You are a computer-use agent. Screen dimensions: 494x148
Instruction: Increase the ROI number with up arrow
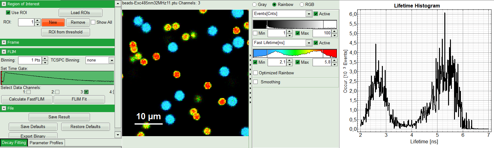point(37,21)
